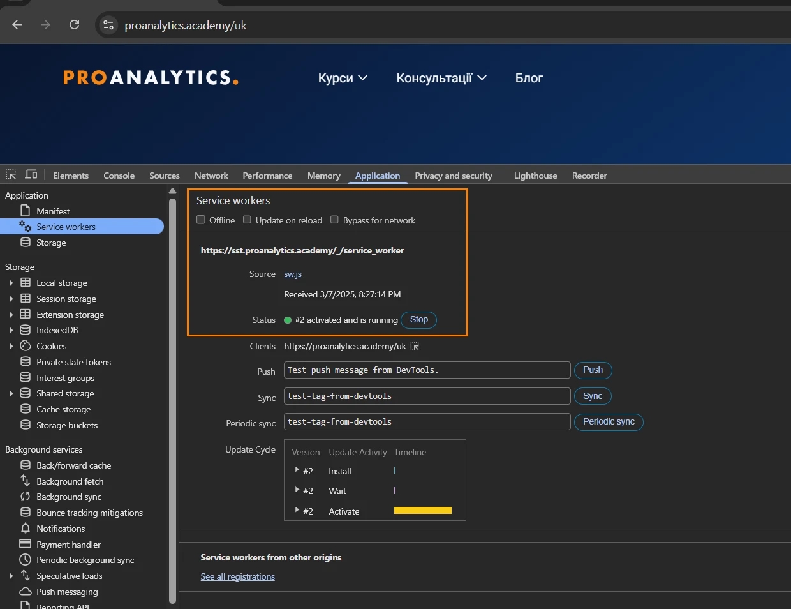Focus the Sync tag input field
The width and height of the screenshot is (791, 609).
pyautogui.click(x=427, y=396)
